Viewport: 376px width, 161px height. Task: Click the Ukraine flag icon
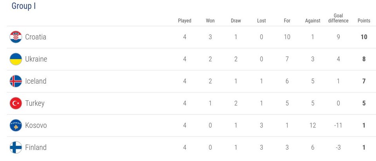16,59
